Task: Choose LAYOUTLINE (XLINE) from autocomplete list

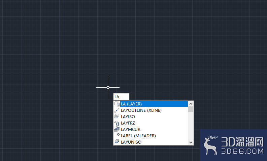Action: pyautogui.click(x=151, y=110)
